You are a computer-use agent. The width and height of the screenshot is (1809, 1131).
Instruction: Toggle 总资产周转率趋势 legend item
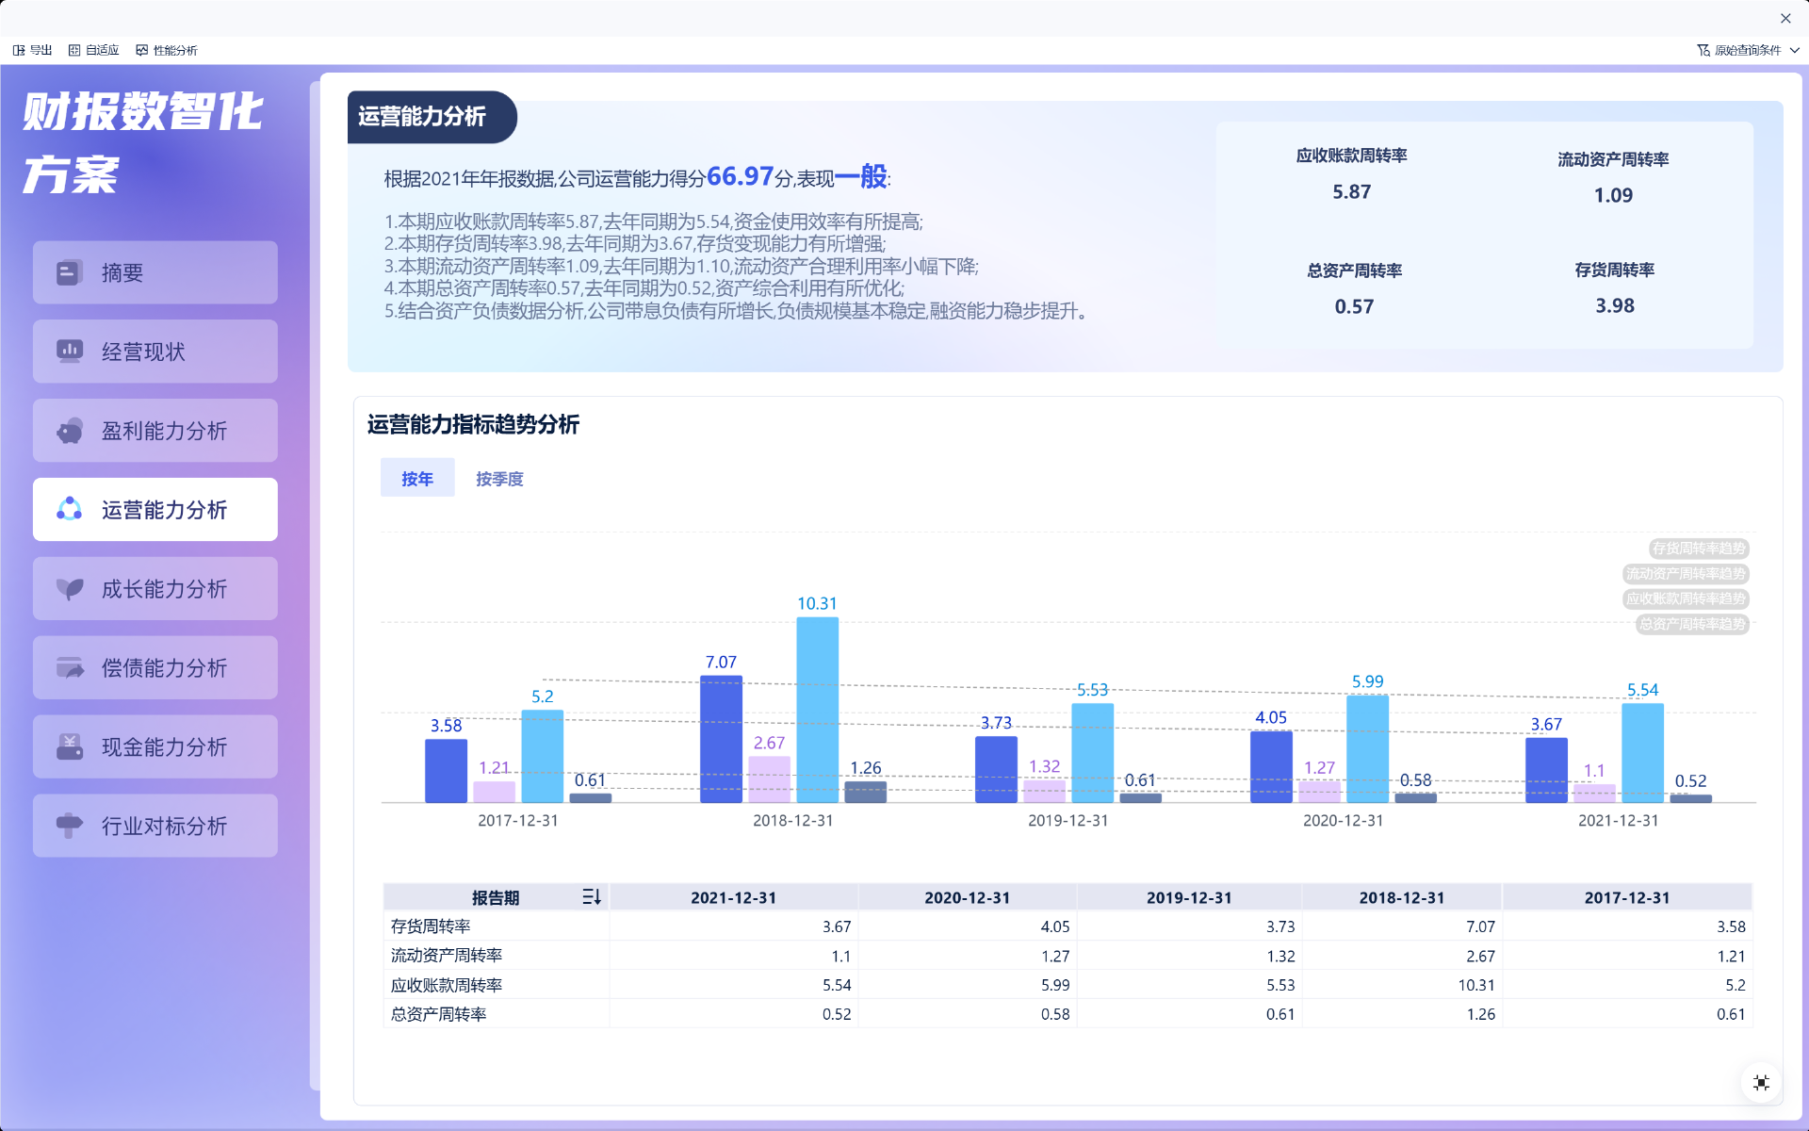tap(1692, 624)
